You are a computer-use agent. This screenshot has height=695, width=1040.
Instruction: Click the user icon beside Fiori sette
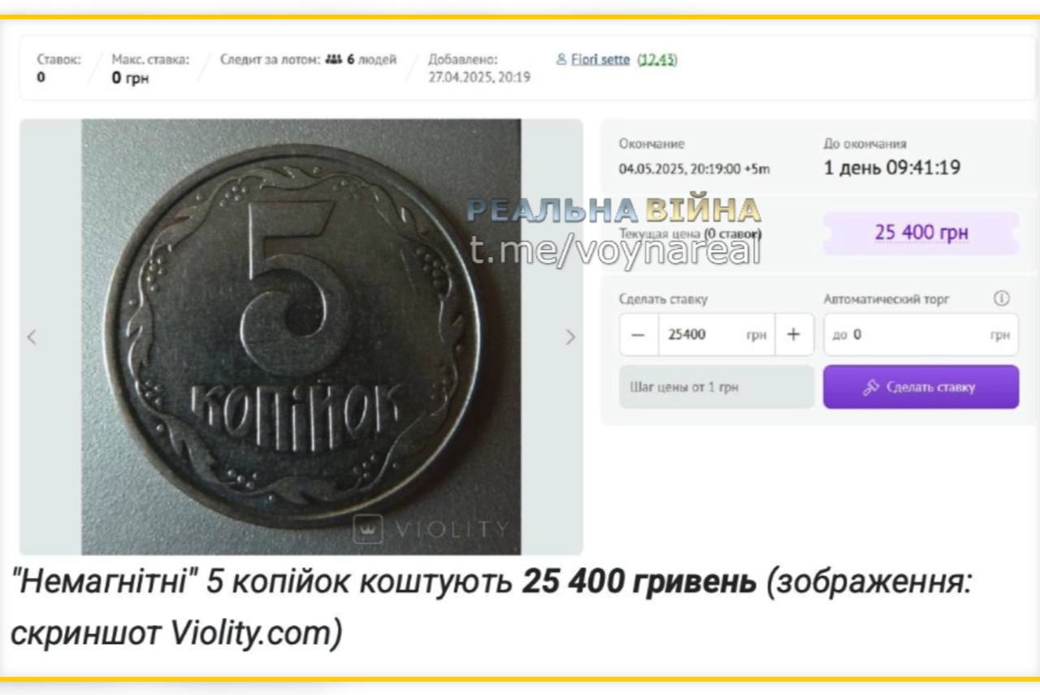[x=561, y=59]
